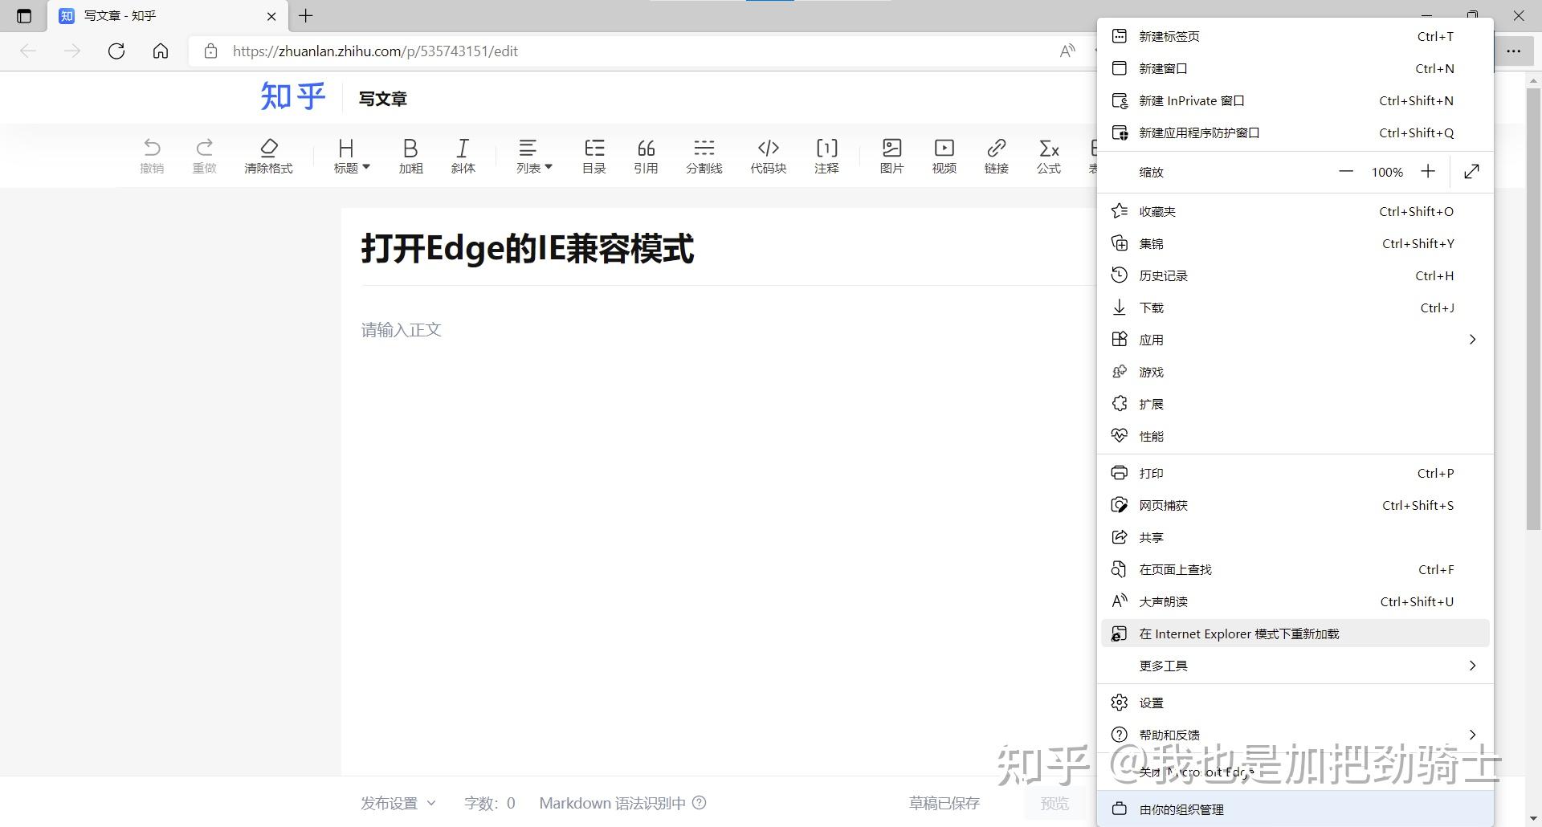Insert a quote using 引用 icon

[x=646, y=156]
